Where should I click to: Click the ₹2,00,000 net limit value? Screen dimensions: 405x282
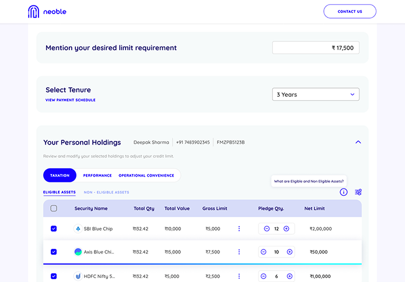[x=320, y=228]
